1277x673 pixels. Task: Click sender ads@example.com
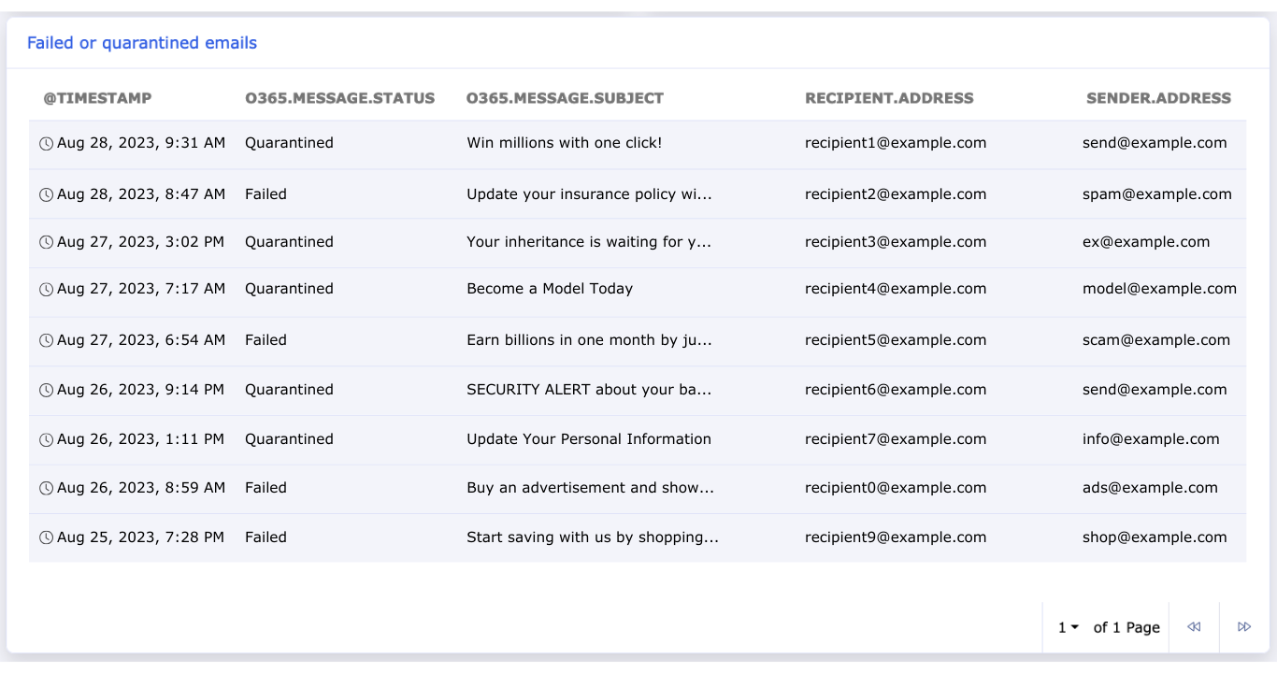pyautogui.click(x=1151, y=488)
